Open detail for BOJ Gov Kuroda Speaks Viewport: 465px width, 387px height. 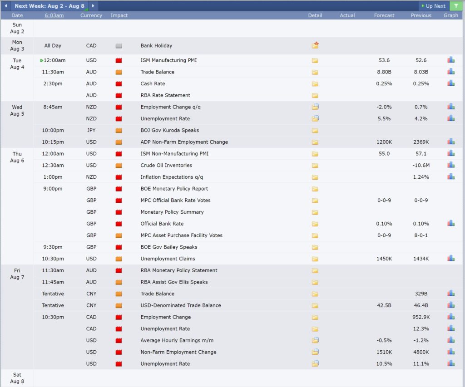[315, 130]
